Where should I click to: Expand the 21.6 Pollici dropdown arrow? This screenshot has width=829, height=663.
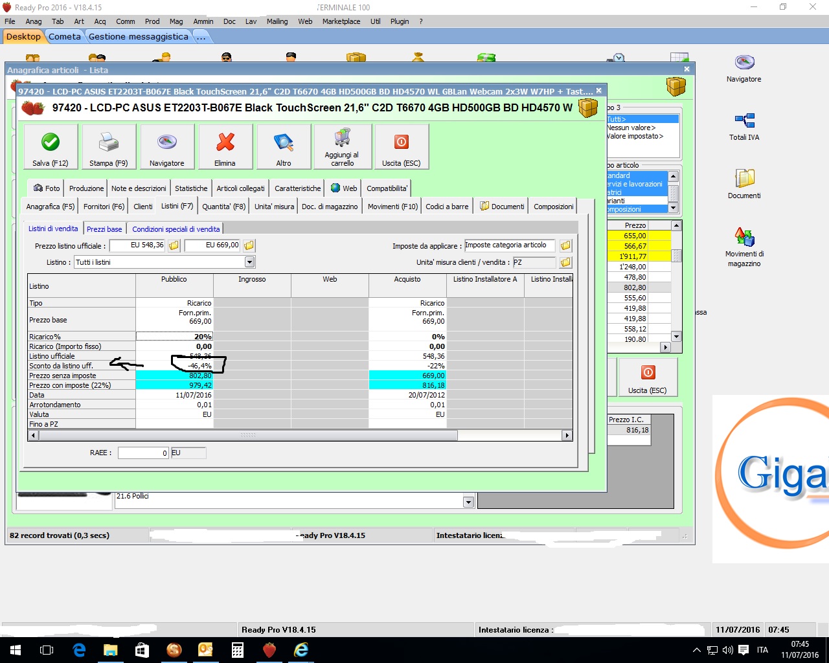click(x=468, y=502)
